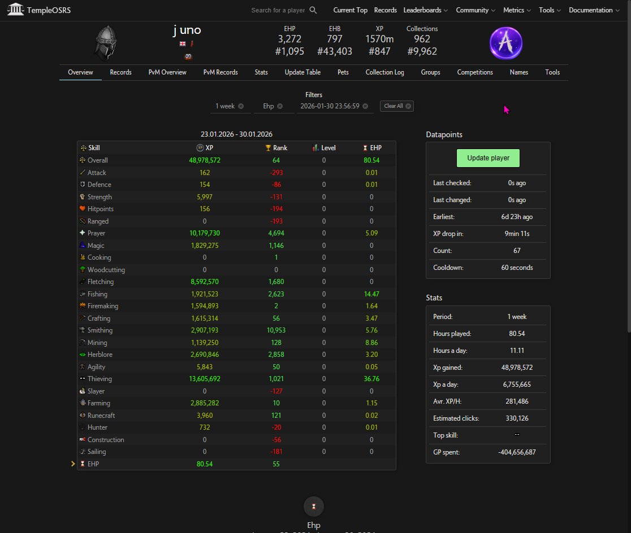
Task: Click the Ranged skill icon
Action: [x=83, y=221]
